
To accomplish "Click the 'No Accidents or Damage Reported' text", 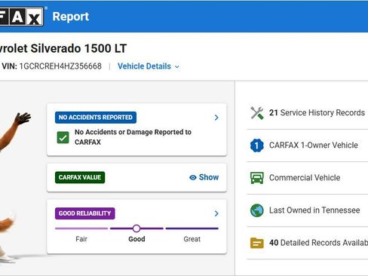I will pyautogui.click(x=133, y=137).
